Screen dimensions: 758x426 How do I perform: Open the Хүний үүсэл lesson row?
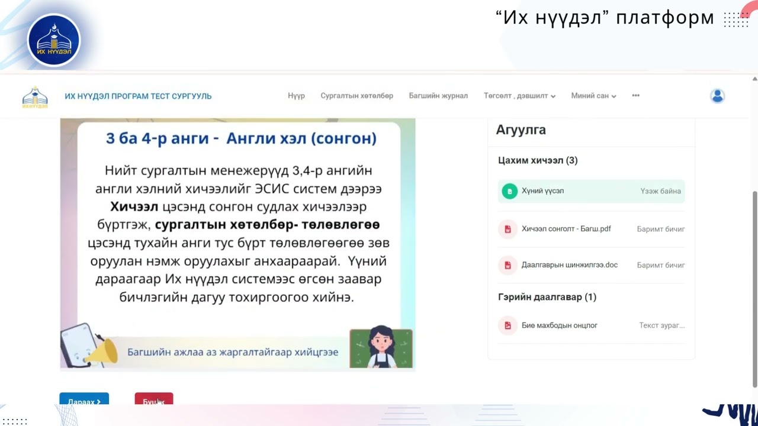[592, 191]
